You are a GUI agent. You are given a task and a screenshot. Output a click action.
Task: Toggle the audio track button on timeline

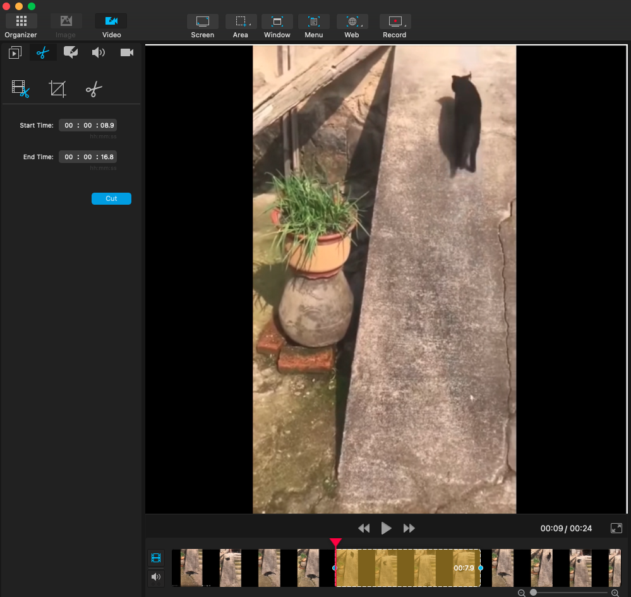tap(156, 577)
